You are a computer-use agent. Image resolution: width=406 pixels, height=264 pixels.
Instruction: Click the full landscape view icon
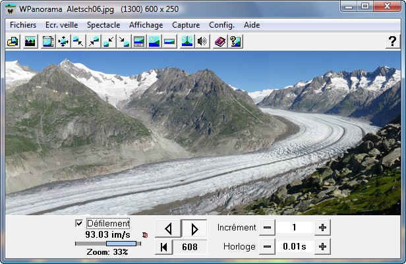coord(155,41)
